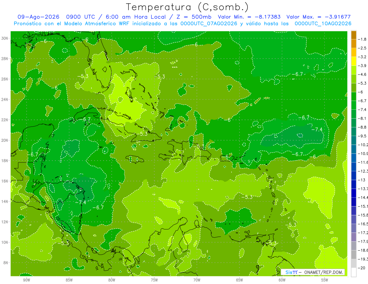Click the 26N latitude label
The width and height of the screenshot is (368, 284).
click(x=5, y=79)
